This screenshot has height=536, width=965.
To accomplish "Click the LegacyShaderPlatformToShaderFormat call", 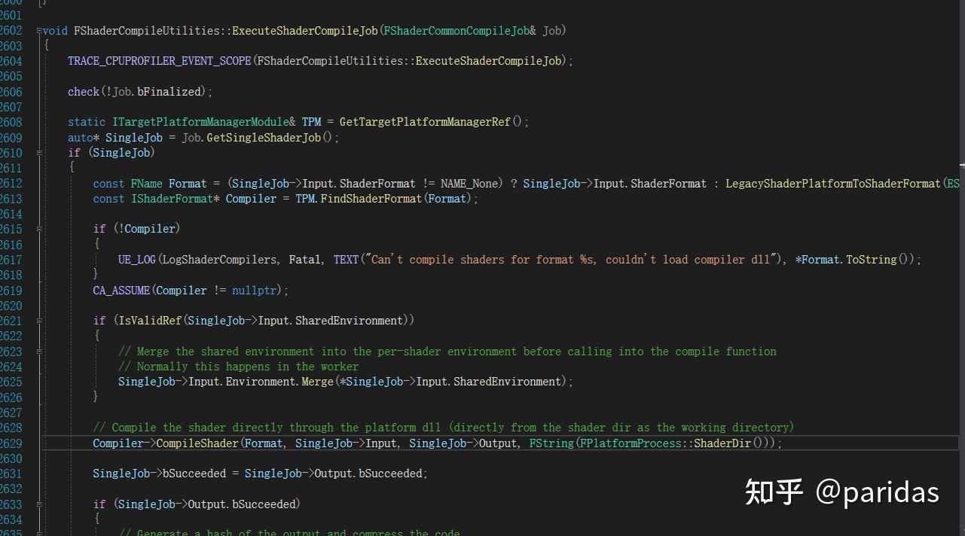I will tap(833, 184).
